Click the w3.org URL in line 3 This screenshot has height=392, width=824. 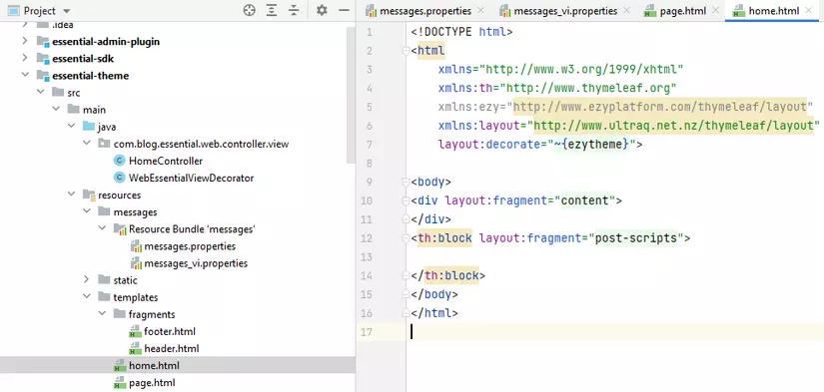pyautogui.click(x=581, y=69)
